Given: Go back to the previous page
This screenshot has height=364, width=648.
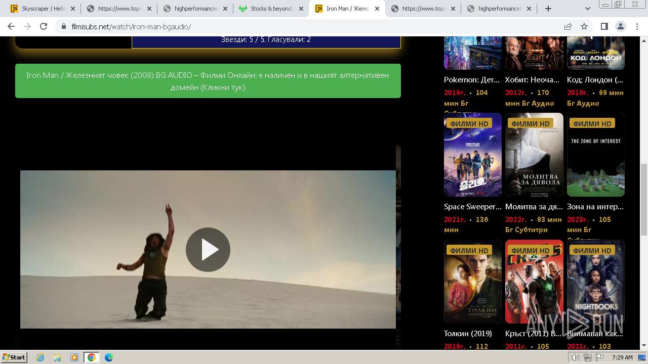Looking at the screenshot, I should [x=11, y=26].
